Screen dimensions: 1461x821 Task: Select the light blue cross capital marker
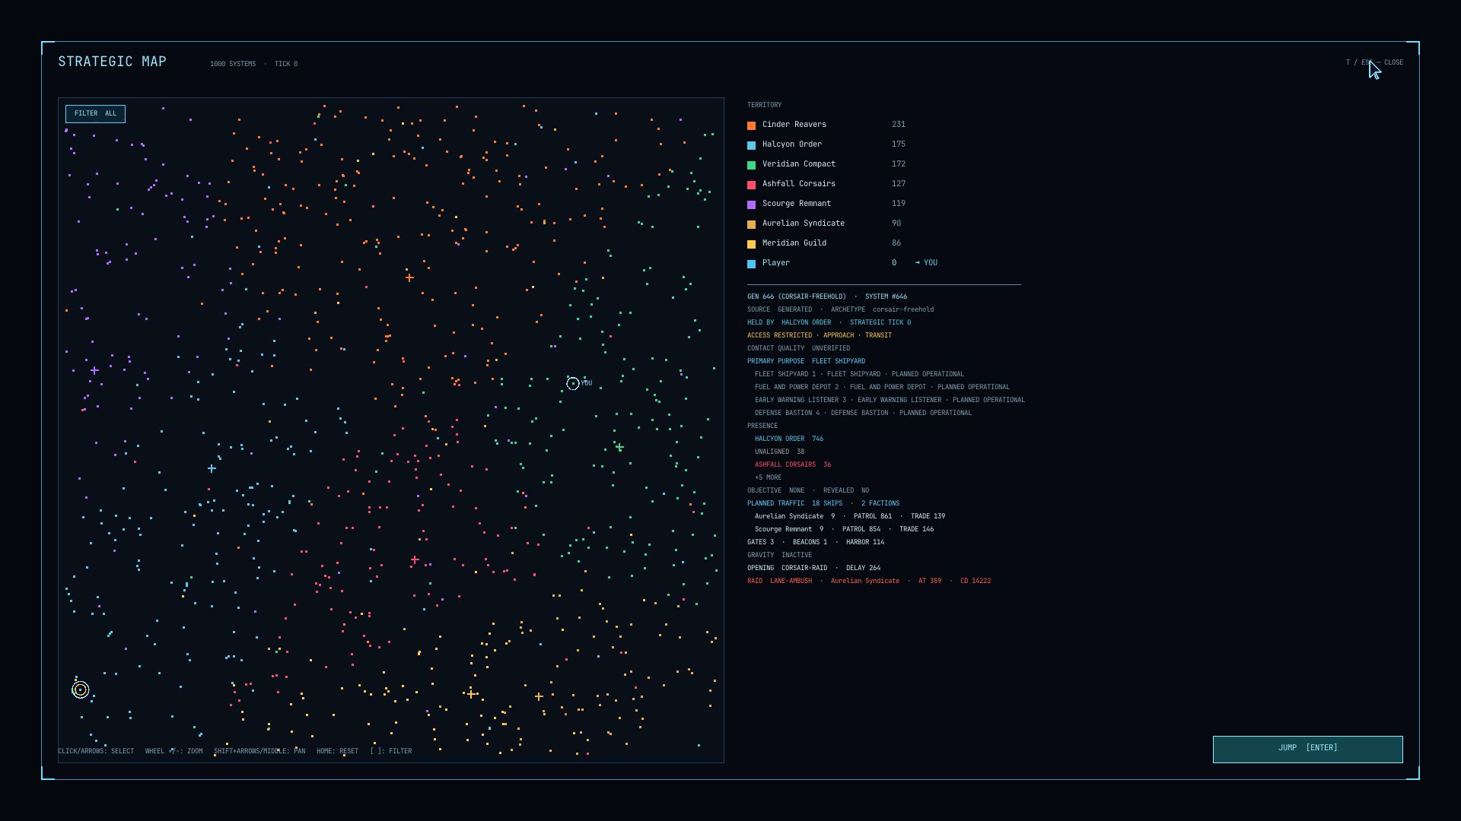pos(212,468)
